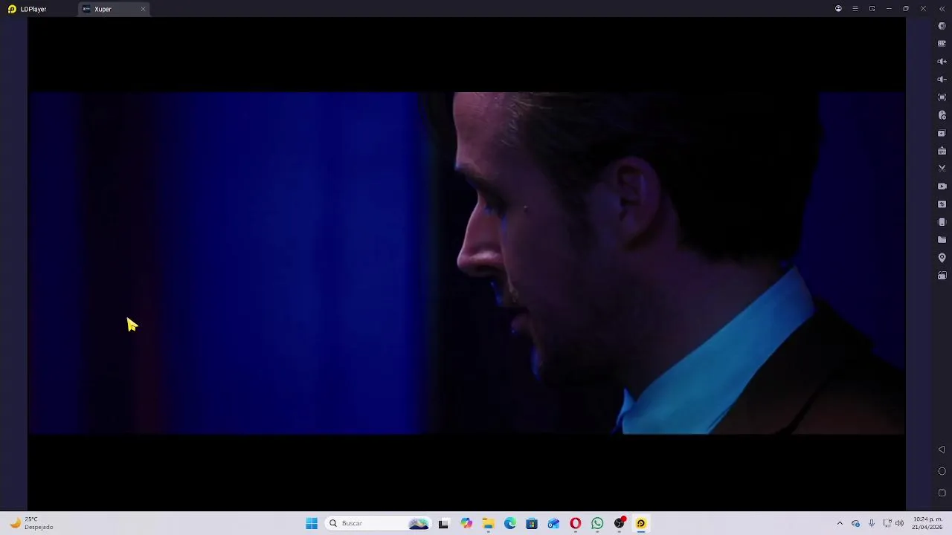Click the compact window mode icon
The width and height of the screenshot is (952, 535).
(x=872, y=9)
